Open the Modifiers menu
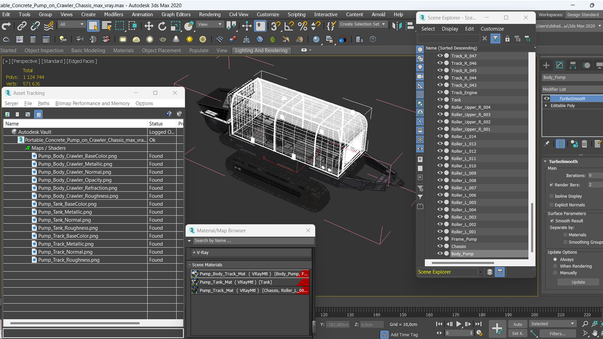Viewport: 603px width, 339px height. pos(114,14)
